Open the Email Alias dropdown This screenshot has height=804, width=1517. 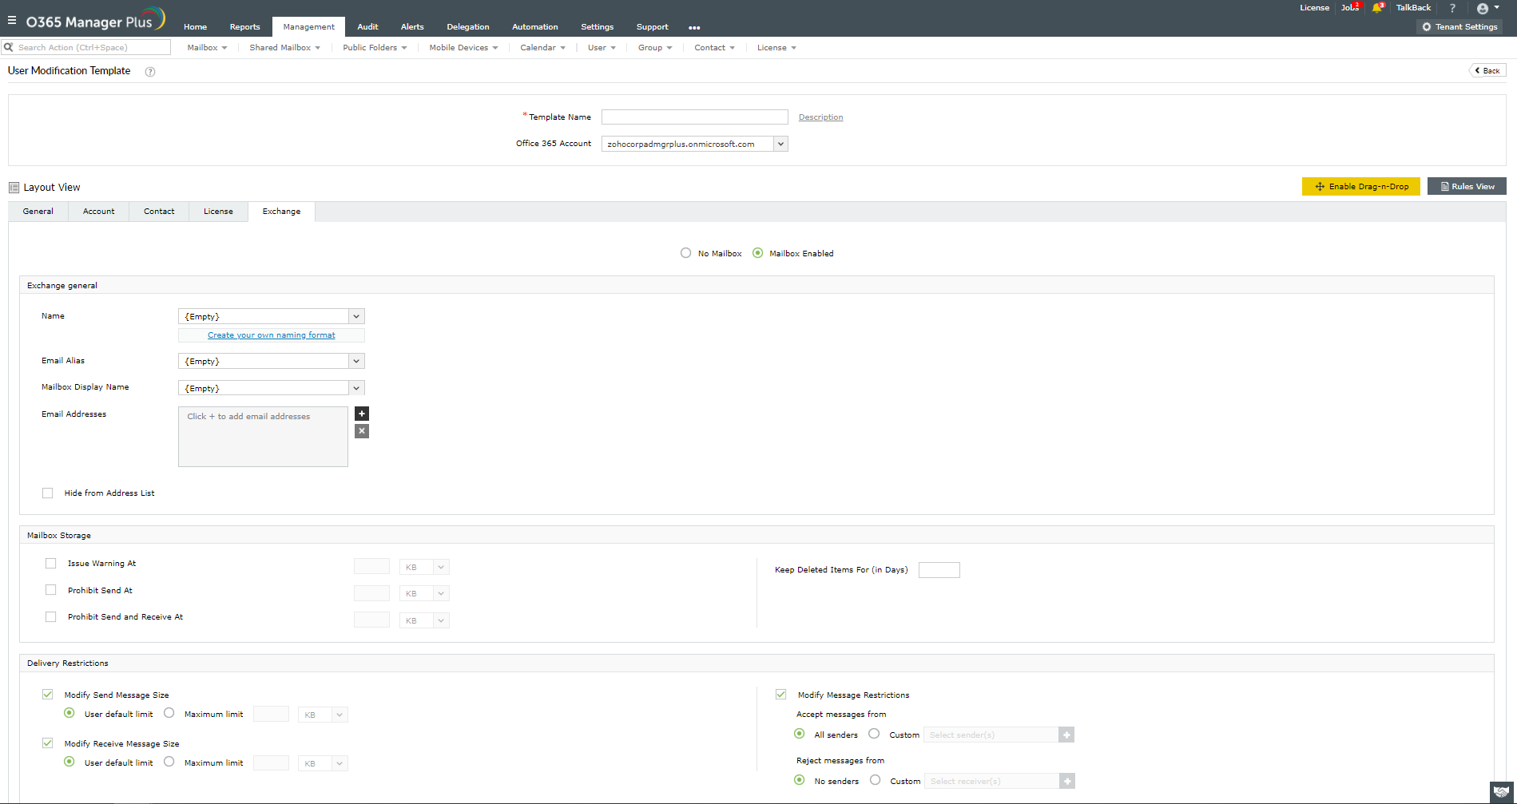coord(356,362)
